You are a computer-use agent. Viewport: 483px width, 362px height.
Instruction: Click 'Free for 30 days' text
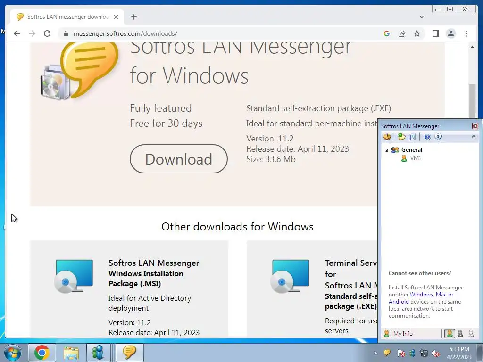[x=166, y=123]
